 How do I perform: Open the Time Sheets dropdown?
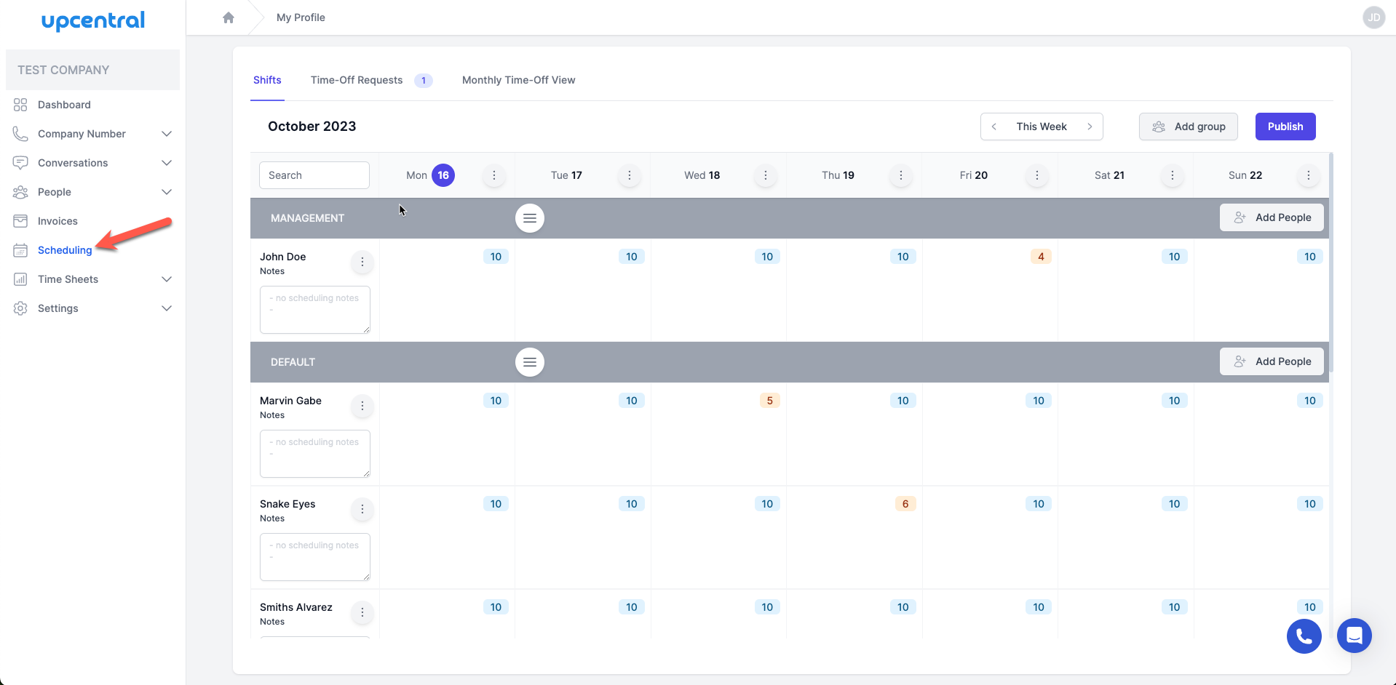pos(166,279)
